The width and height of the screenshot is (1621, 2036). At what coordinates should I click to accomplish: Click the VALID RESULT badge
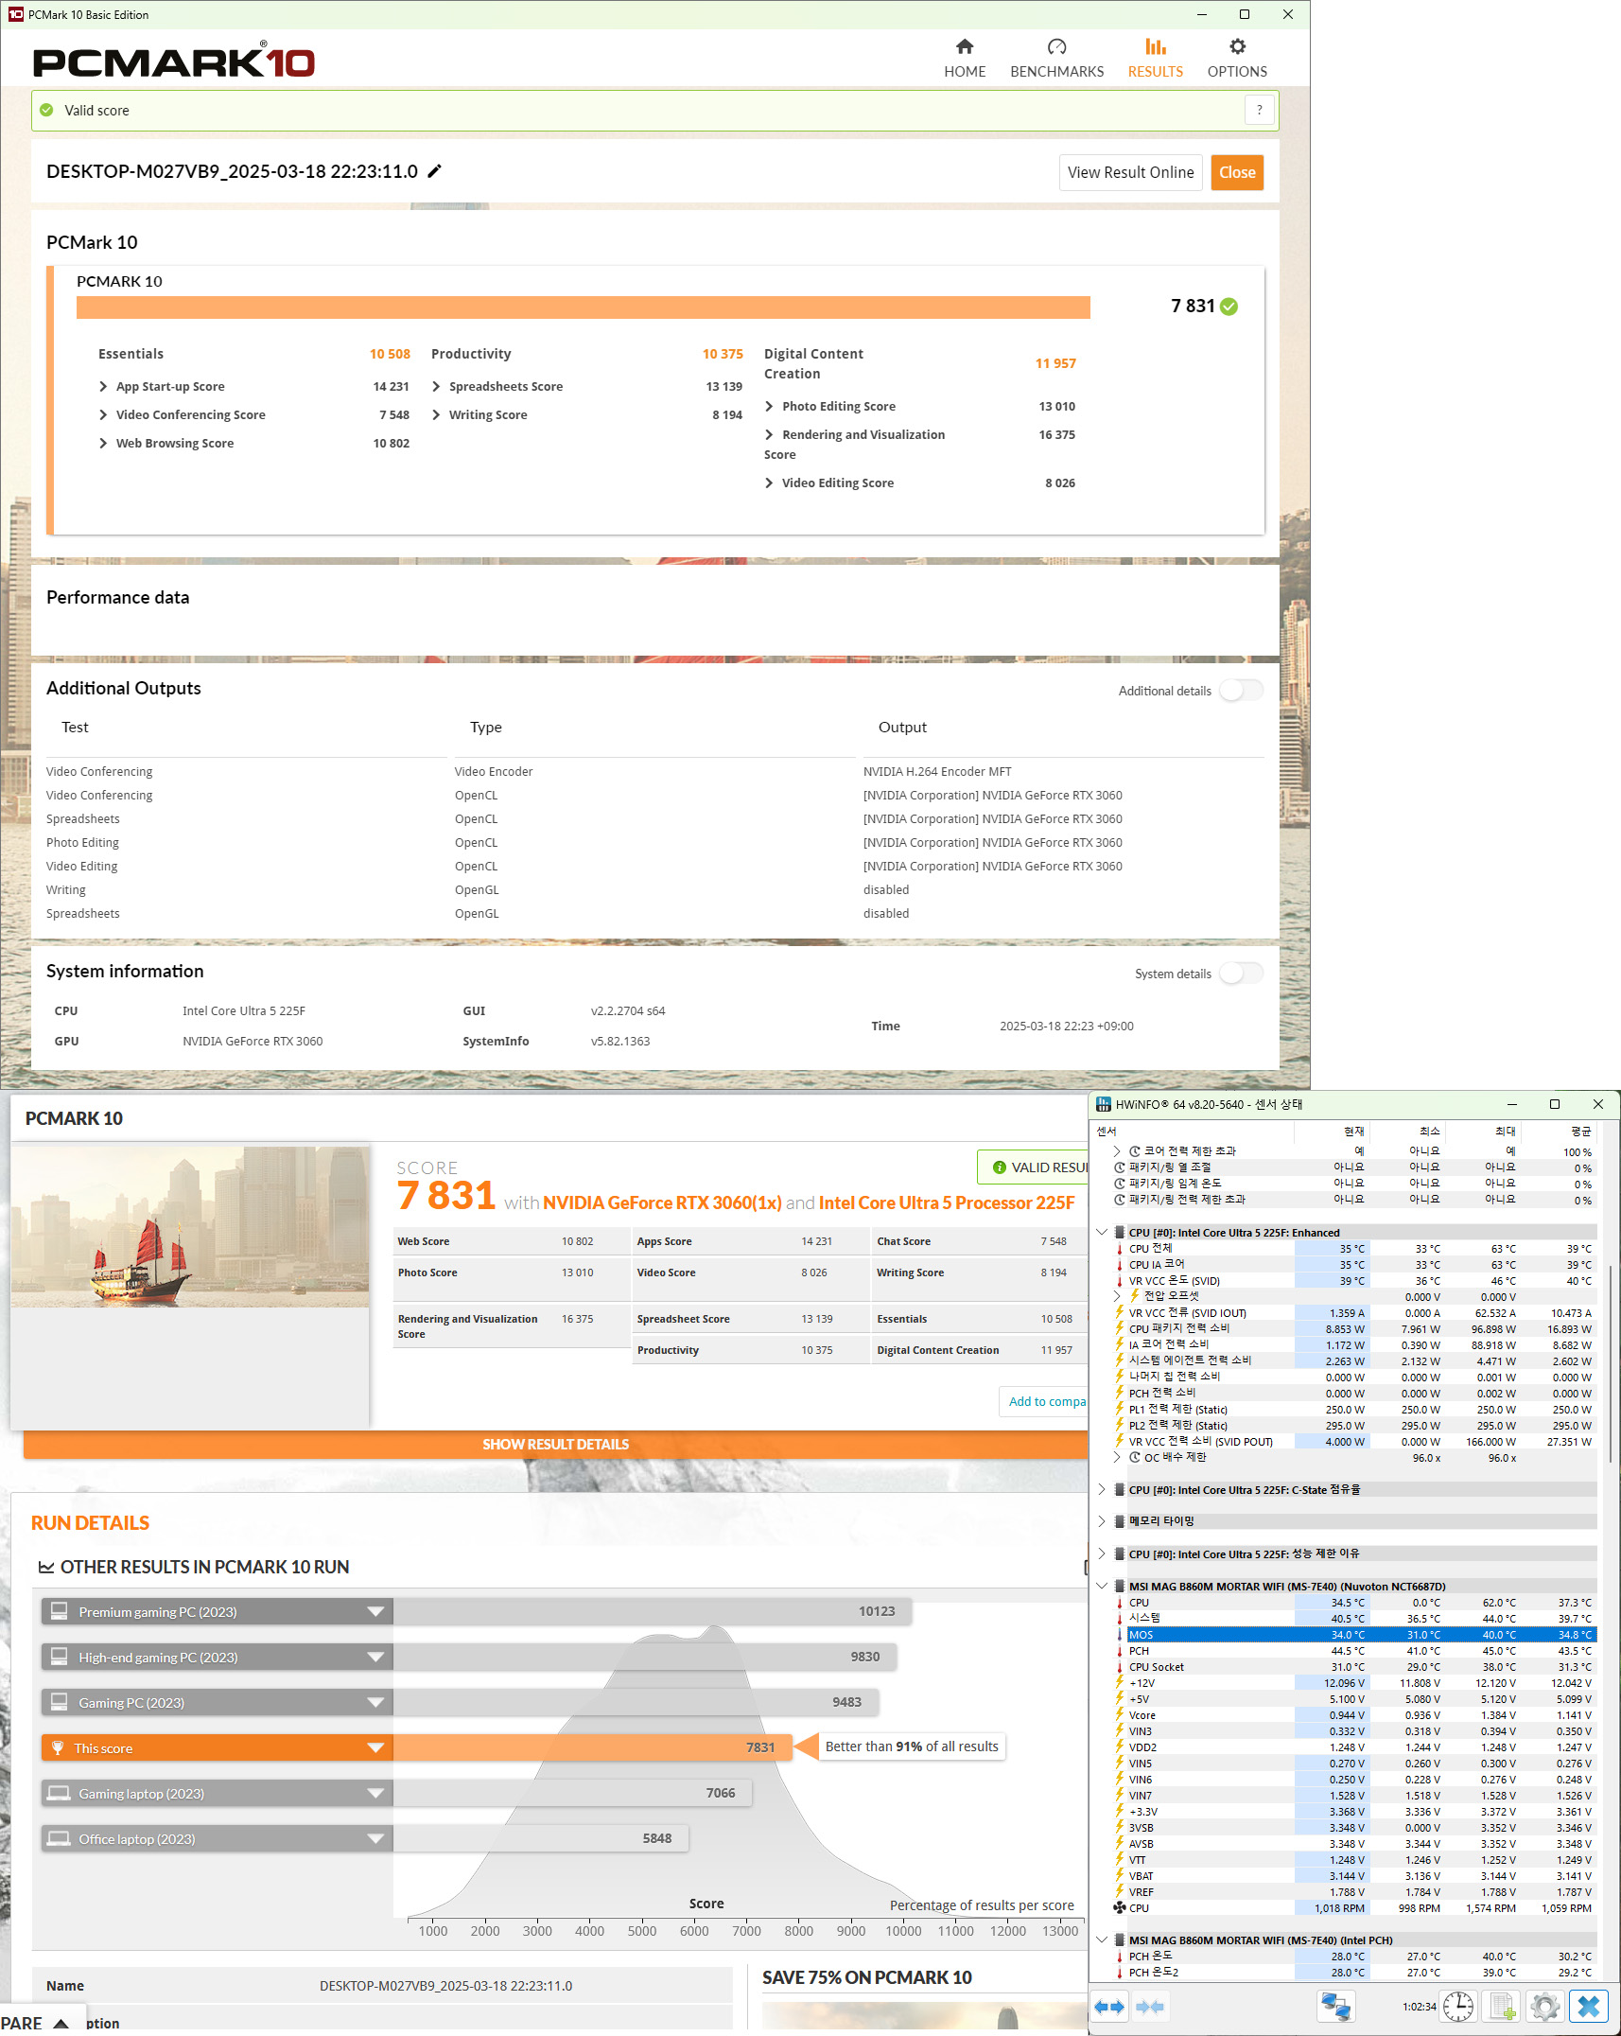click(1035, 1167)
